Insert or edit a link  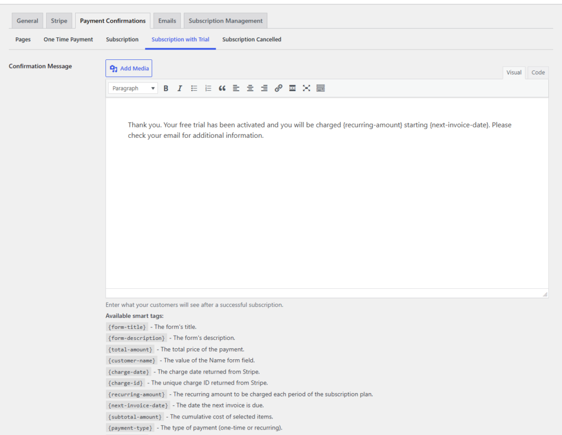(x=278, y=88)
